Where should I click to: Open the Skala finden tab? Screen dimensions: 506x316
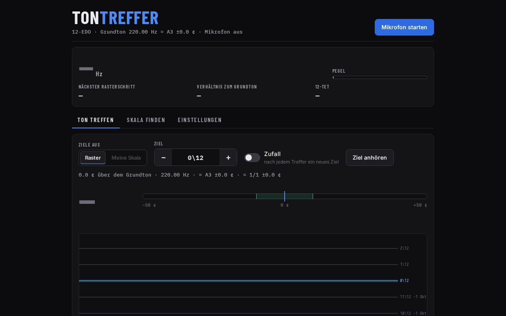[146, 120]
